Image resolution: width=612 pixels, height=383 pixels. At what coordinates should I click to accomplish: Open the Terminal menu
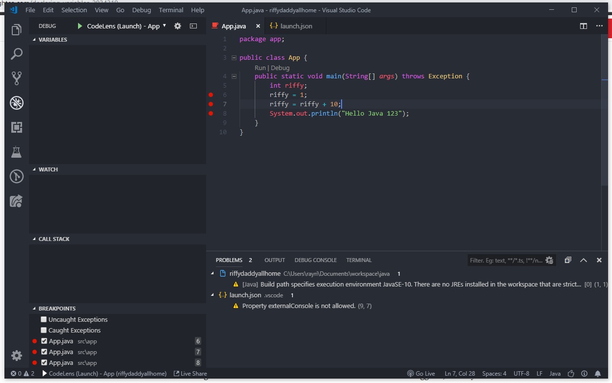(171, 10)
